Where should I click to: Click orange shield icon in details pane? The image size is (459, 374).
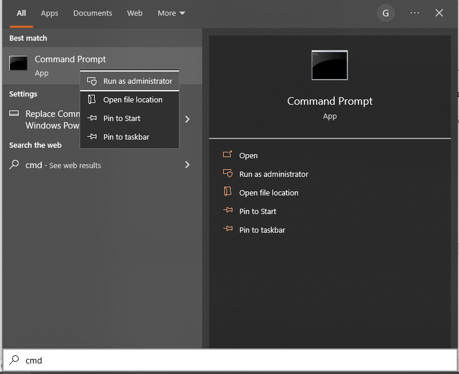pyautogui.click(x=228, y=173)
